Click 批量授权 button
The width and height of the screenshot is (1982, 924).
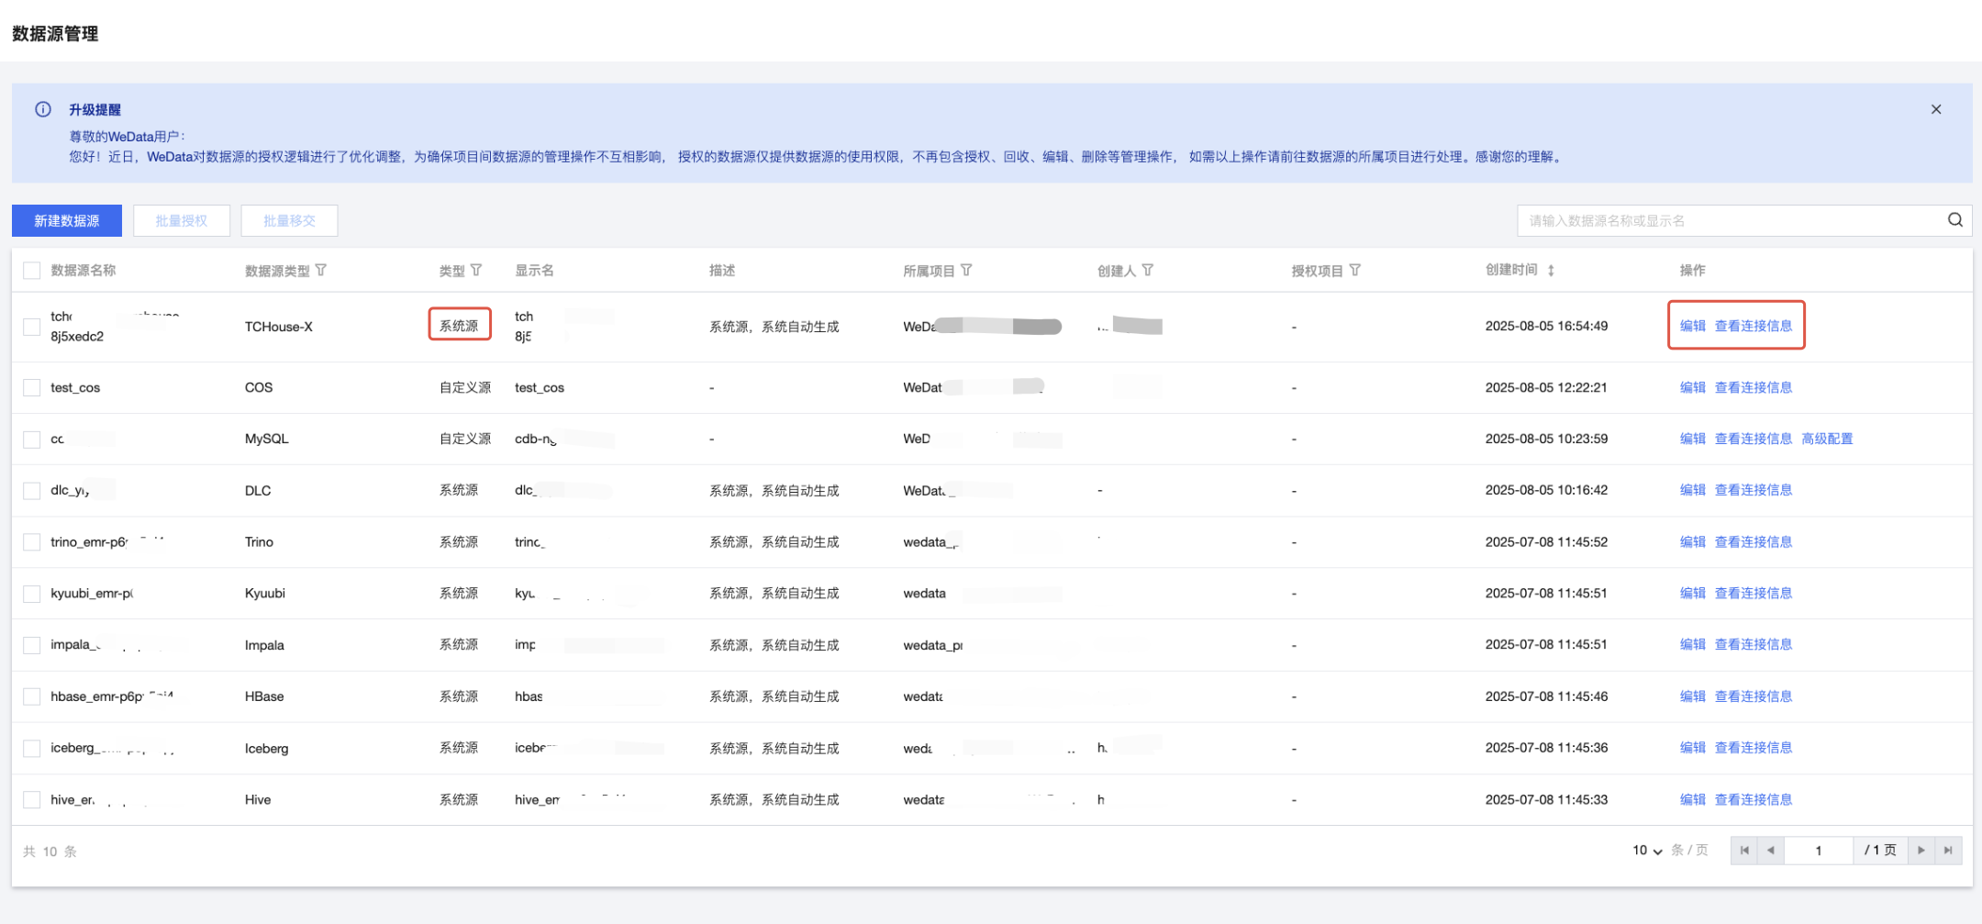(x=182, y=221)
